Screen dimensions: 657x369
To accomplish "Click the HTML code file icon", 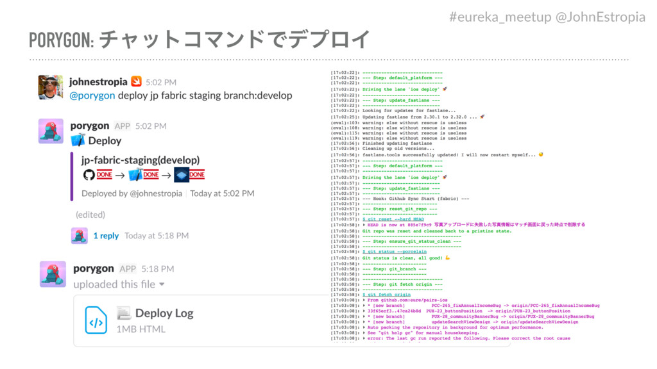I will tap(96, 320).
